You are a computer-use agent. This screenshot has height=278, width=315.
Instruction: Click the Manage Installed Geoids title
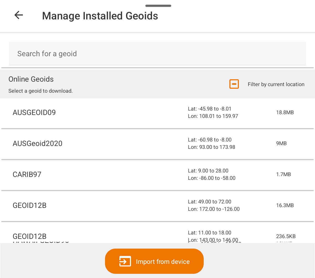coord(100,16)
